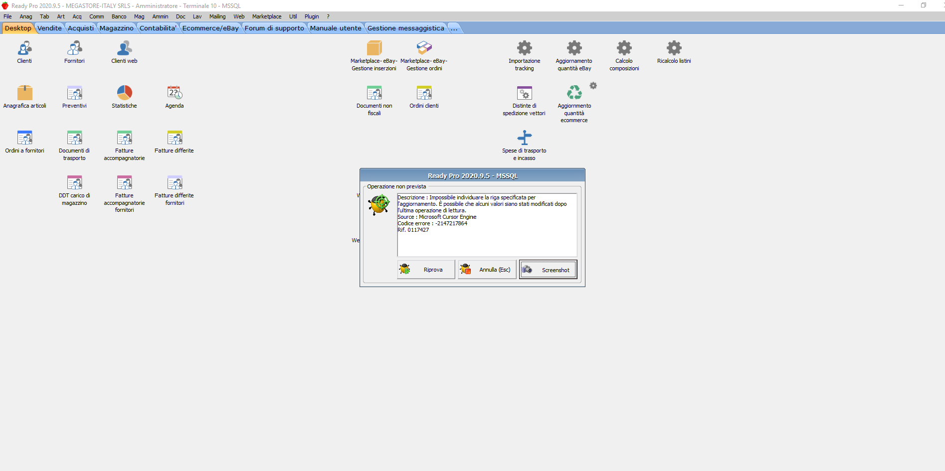
Task: Run the Ricalcolo listini gear icon
Action: [674, 48]
